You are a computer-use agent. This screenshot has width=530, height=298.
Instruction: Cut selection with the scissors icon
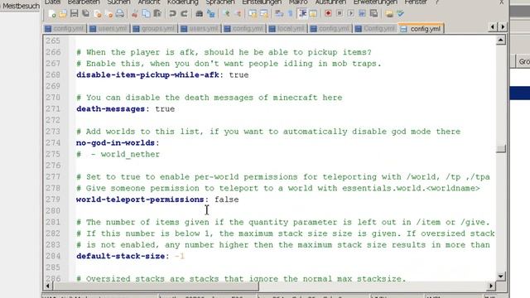(134, 13)
